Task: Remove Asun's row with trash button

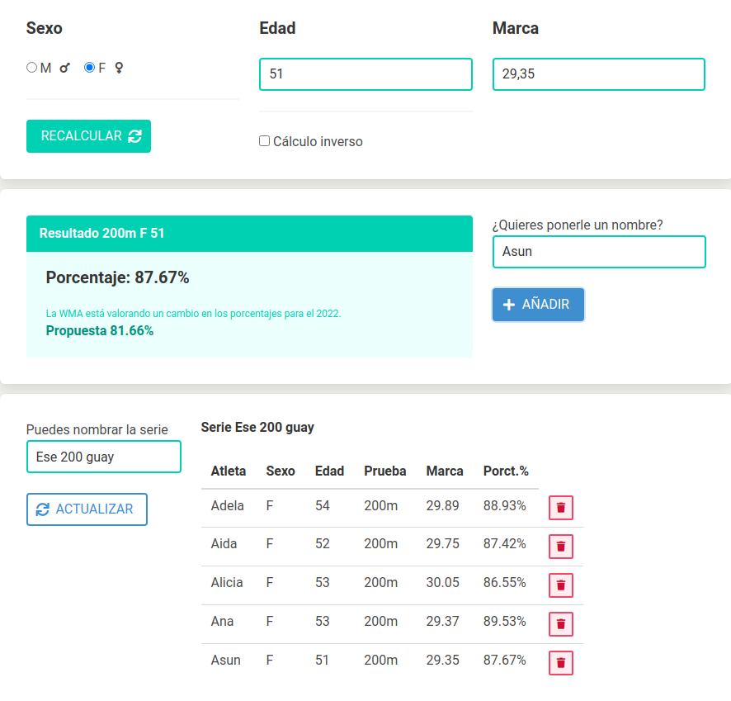Action: (x=561, y=662)
